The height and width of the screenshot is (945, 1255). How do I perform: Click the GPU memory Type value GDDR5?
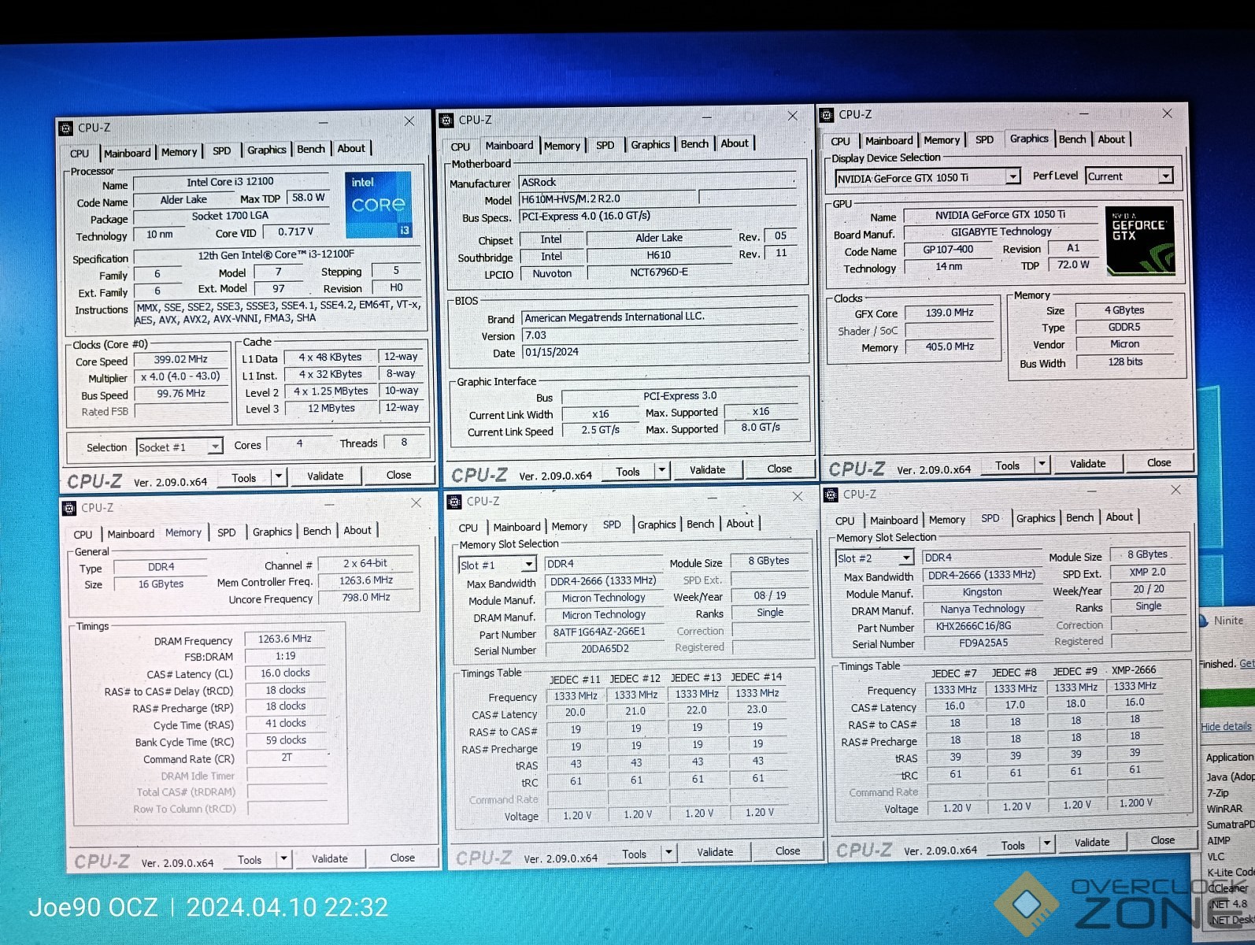pos(1124,327)
